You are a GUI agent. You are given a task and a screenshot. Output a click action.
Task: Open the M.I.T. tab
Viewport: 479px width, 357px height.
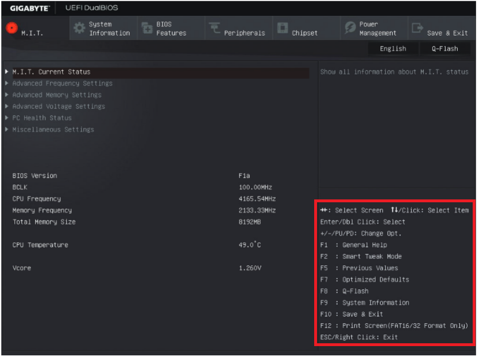click(x=36, y=28)
